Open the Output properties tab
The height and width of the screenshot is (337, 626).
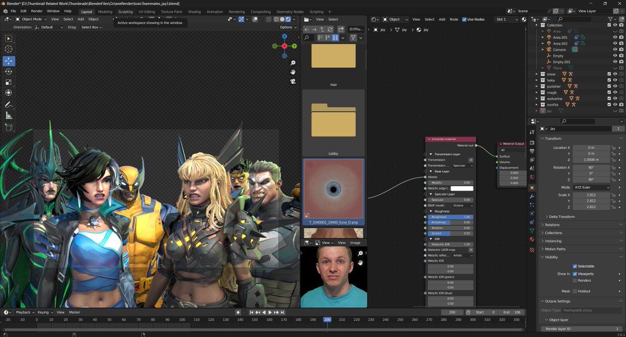pyautogui.click(x=532, y=152)
